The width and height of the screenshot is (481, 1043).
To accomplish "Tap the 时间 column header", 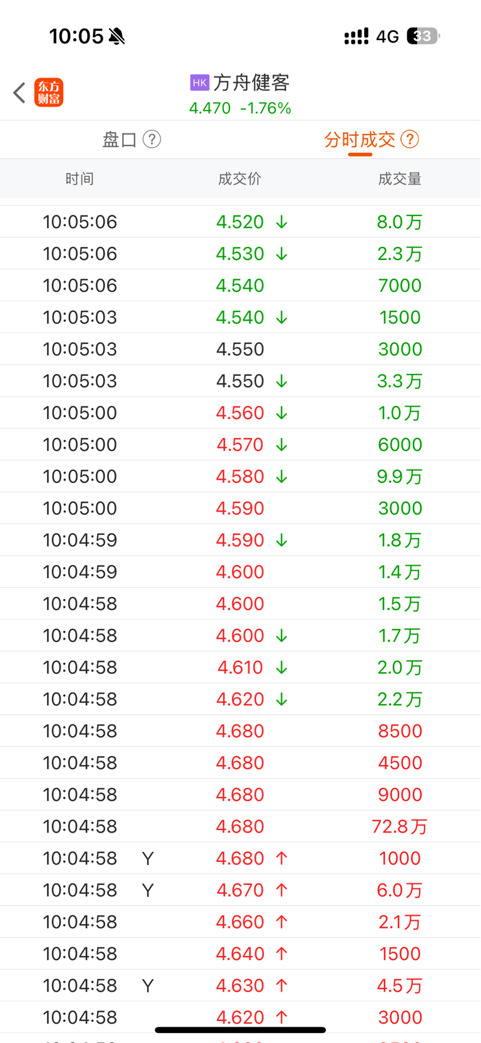I will [79, 179].
